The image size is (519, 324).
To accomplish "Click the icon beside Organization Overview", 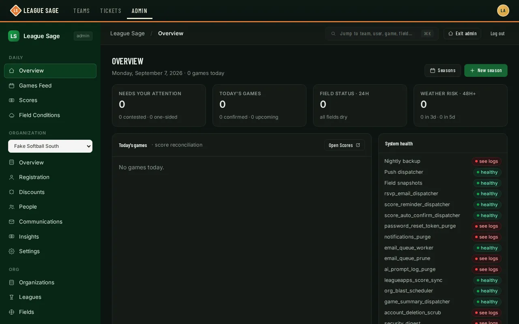I will (x=12, y=162).
